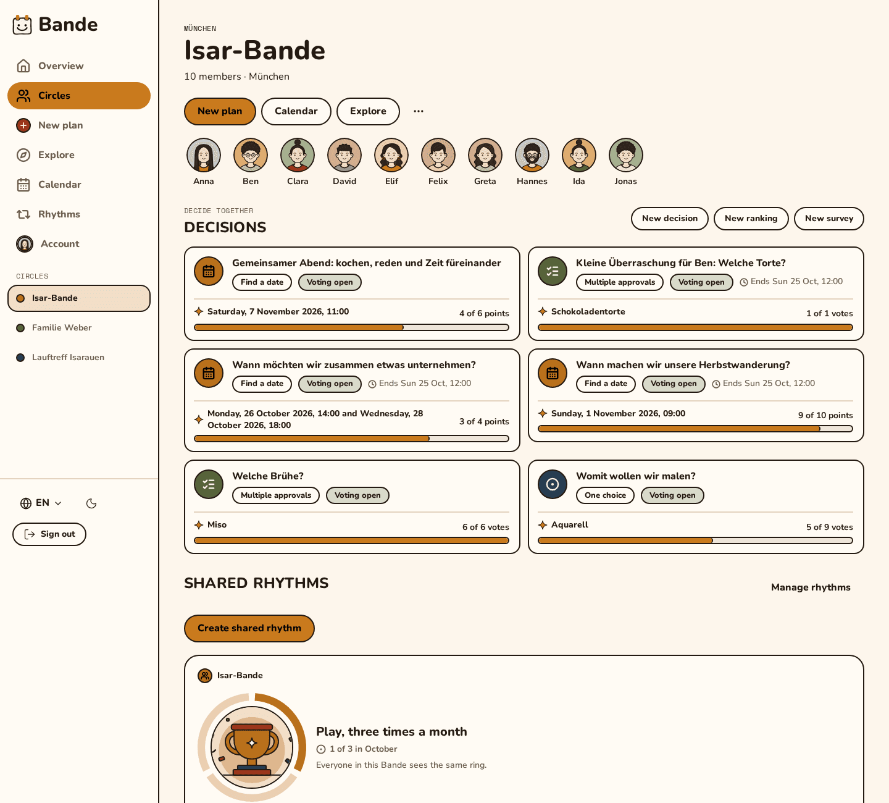Image resolution: width=889 pixels, height=803 pixels.
Task: Select the Rhythms repeat-arrows icon
Action: coord(23,214)
